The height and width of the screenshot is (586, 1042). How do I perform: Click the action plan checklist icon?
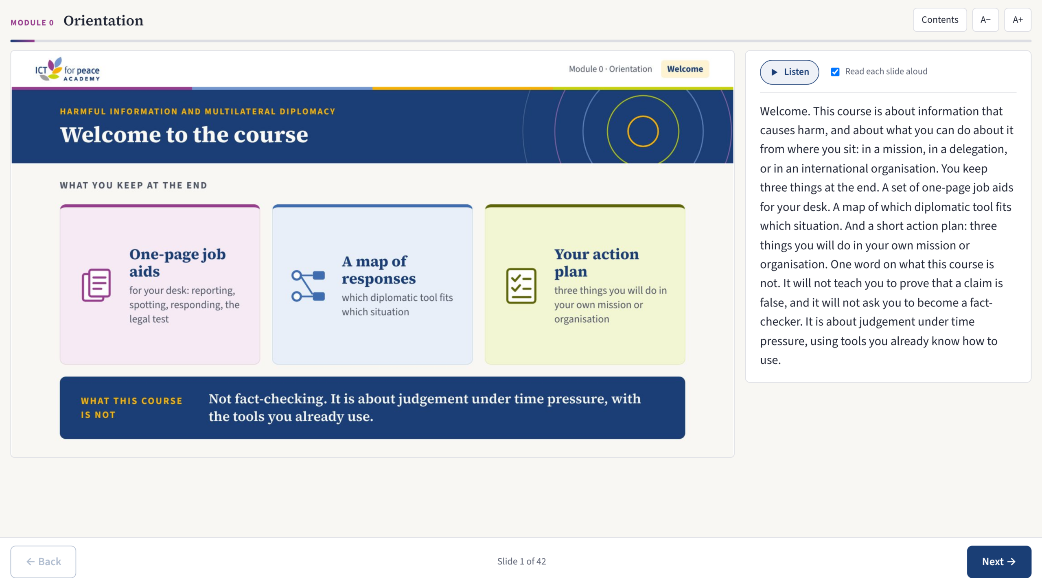pyautogui.click(x=521, y=285)
